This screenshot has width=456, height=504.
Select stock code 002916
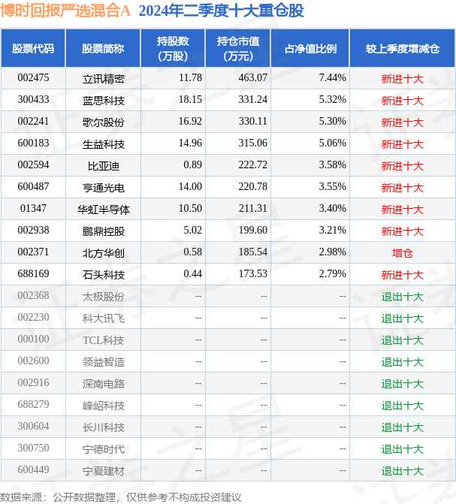pos(34,383)
